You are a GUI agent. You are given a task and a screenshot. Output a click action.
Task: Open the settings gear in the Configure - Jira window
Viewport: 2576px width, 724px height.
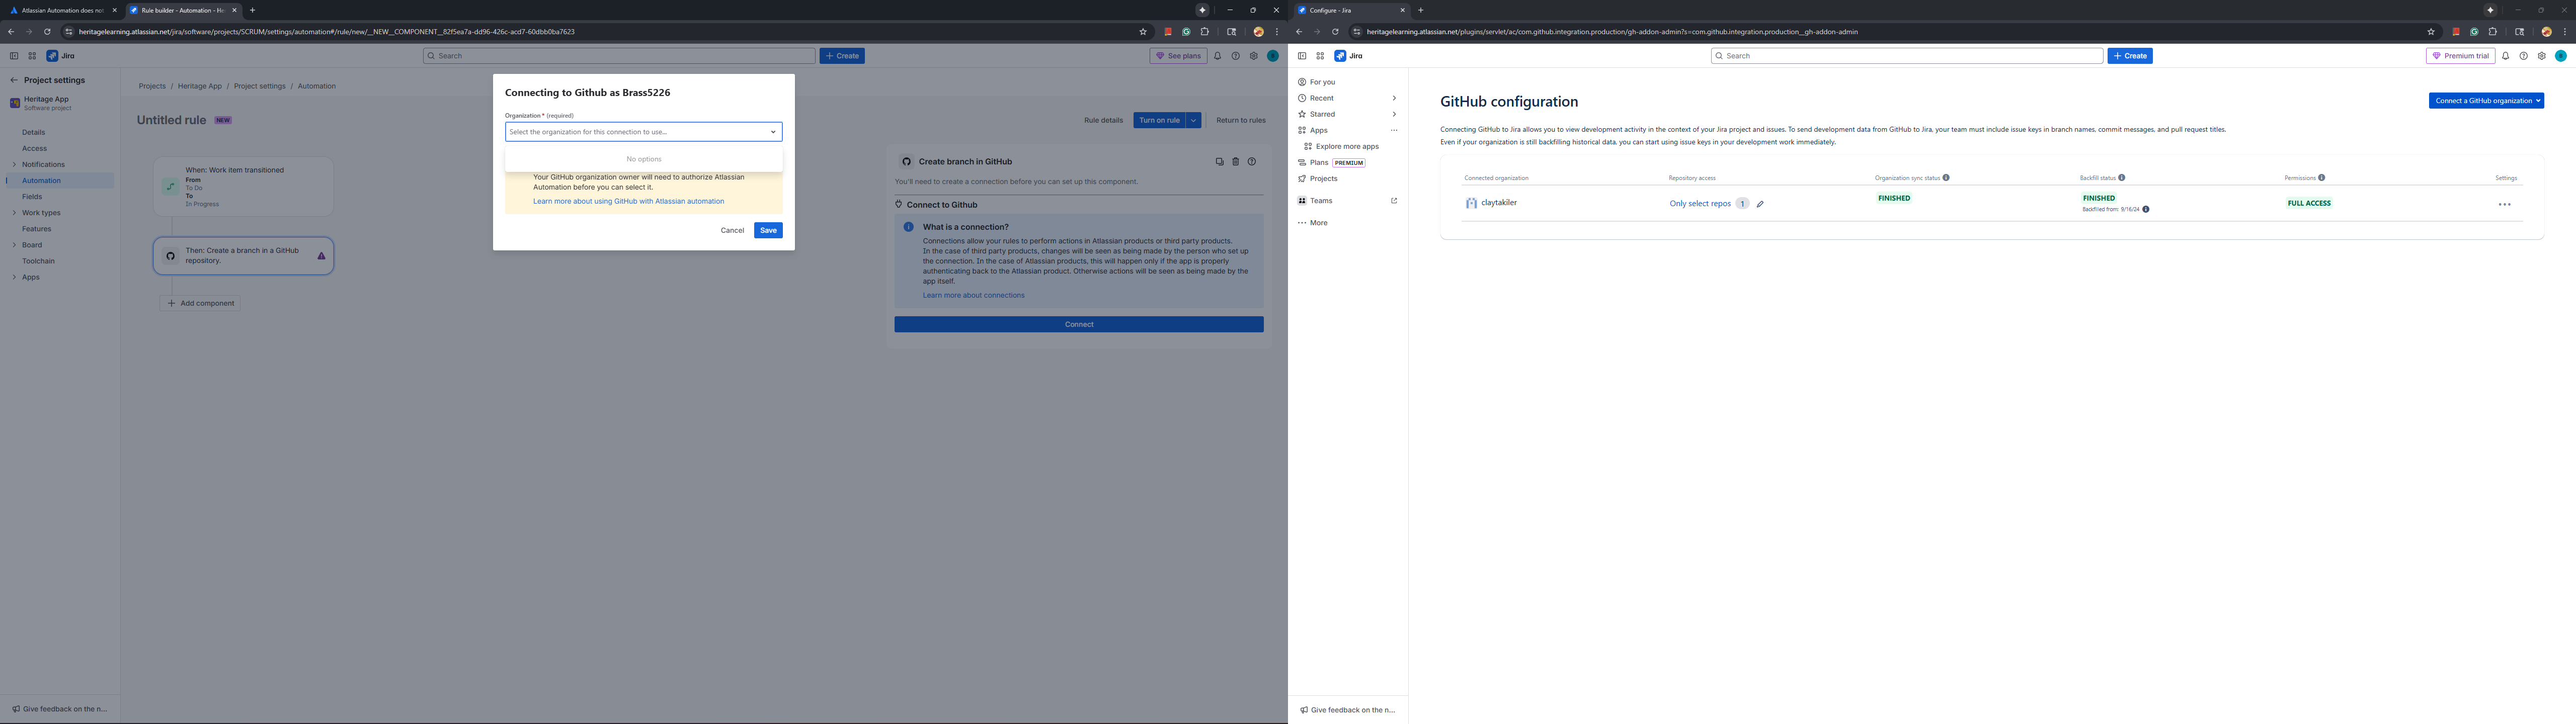[x=2541, y=56]
